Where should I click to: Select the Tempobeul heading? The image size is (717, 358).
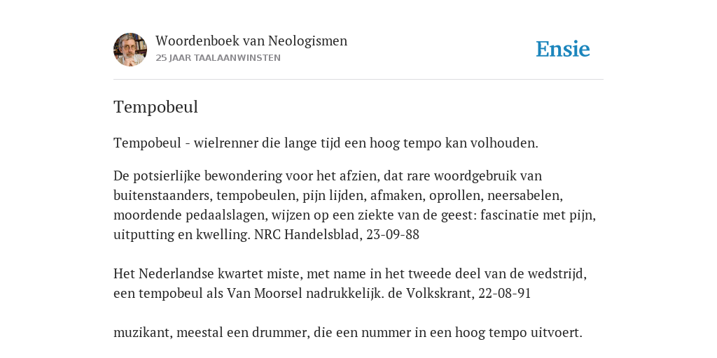(x=155, y=107)
